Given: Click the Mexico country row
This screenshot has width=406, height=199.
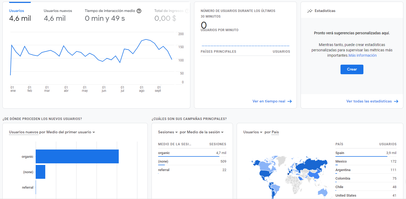Looking at the screenshot, I should click(366, 161).
